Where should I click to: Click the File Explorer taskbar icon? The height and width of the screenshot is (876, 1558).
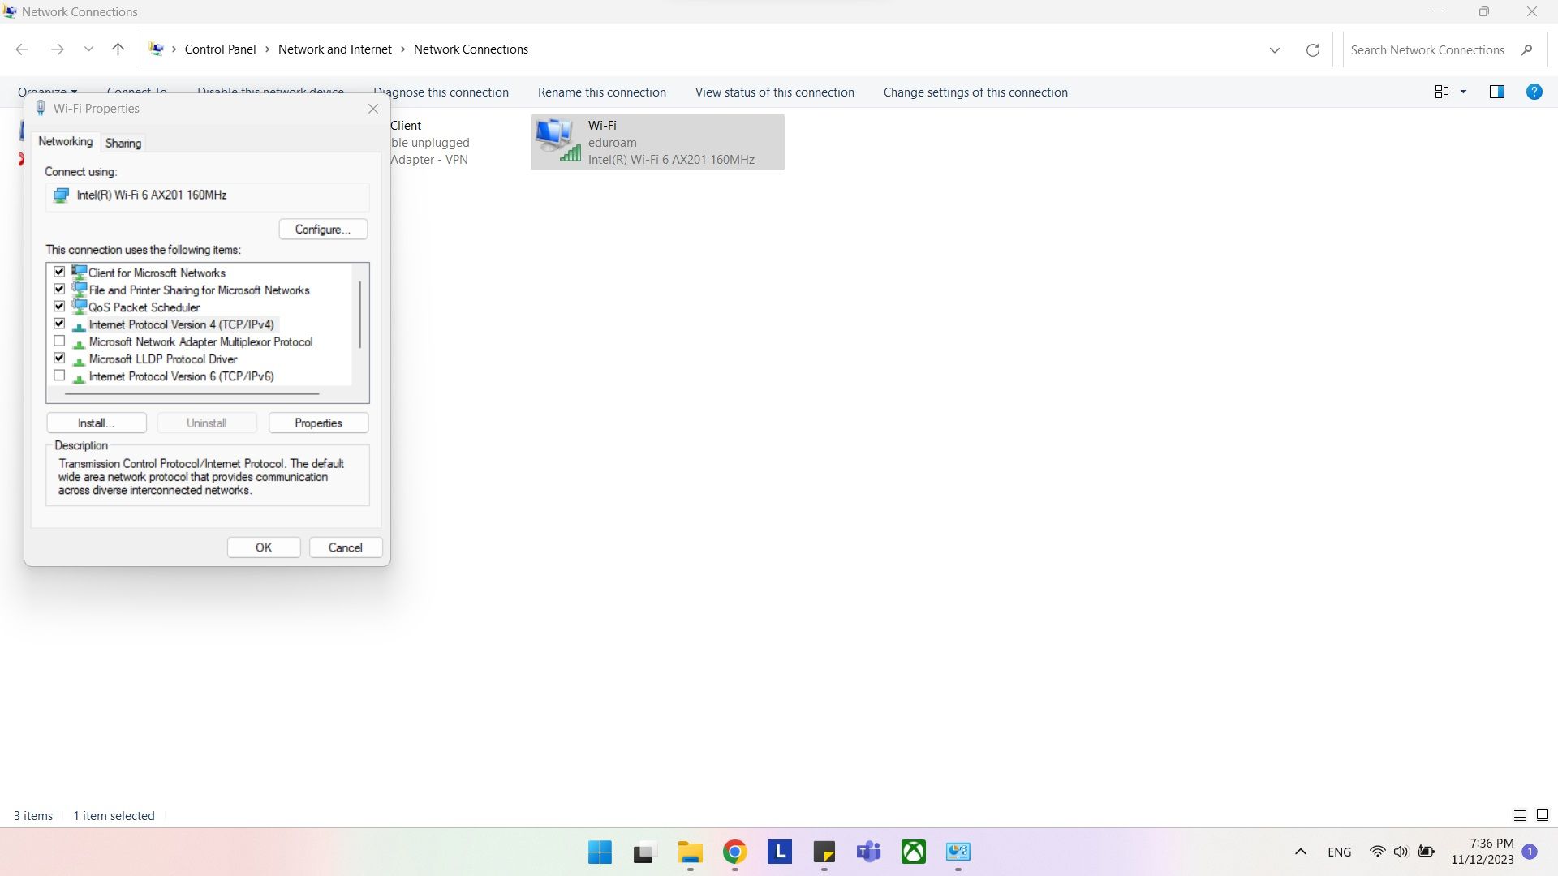(x=691, y=852)
